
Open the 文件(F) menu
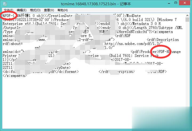[9, 10]
